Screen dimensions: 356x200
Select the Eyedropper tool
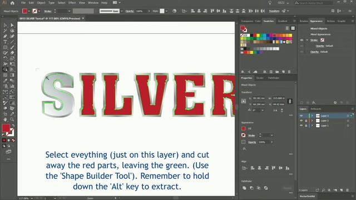5,81
